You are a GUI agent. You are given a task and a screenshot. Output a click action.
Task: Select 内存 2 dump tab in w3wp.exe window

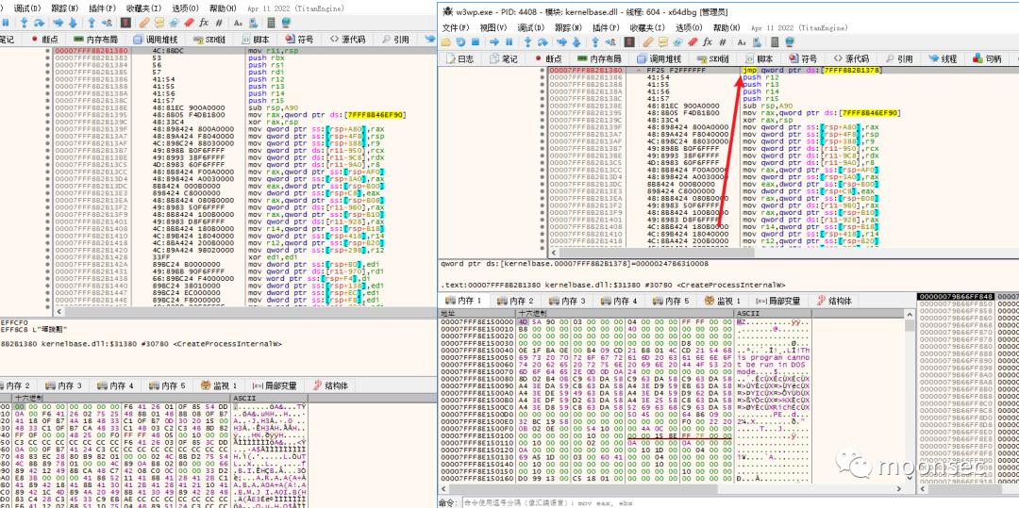pyautogui.click(x=517, y=301)
